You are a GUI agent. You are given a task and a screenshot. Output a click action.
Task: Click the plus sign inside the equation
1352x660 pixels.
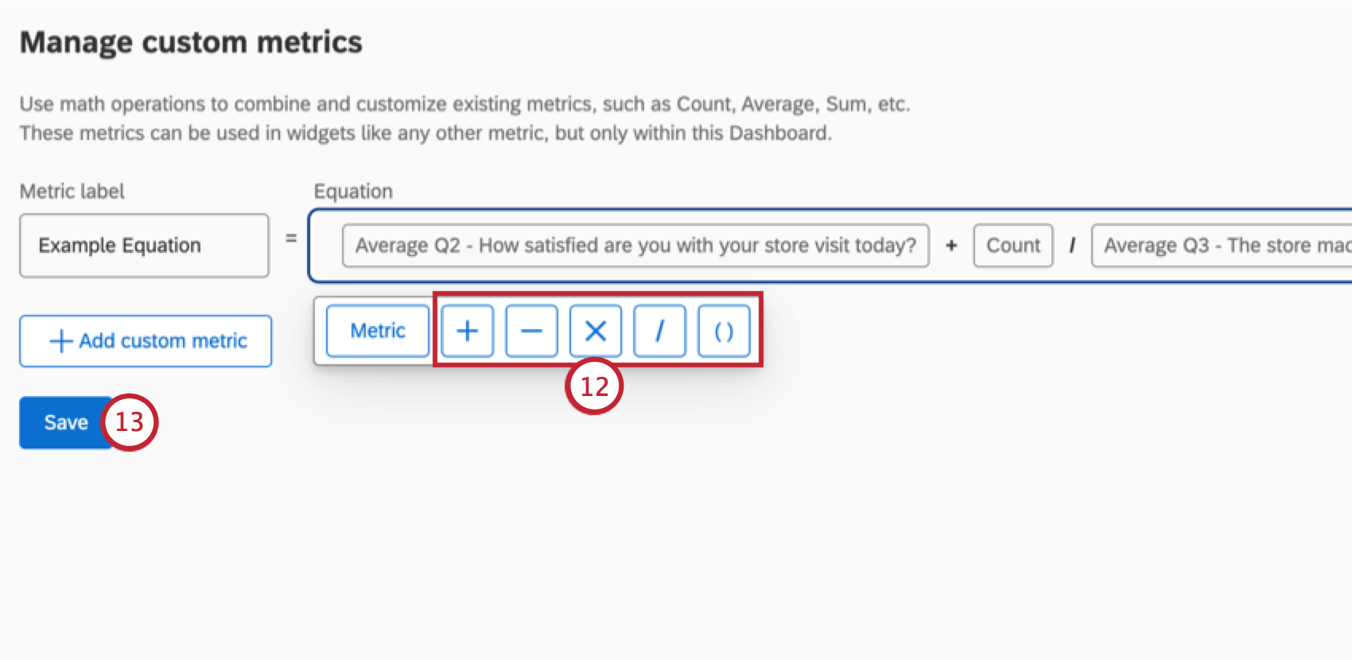(951, 246)
